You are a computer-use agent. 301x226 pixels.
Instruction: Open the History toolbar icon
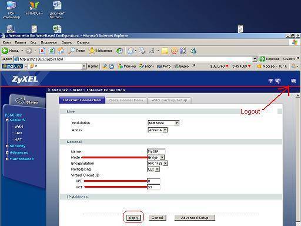coord(119,51)
